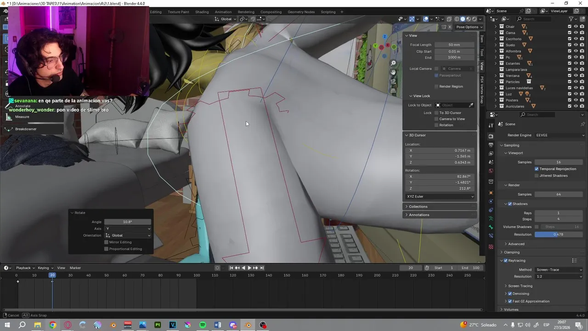Hide the Chair collection with eye icon
Viewport: 588px width, 331px height.
[576, 27]
